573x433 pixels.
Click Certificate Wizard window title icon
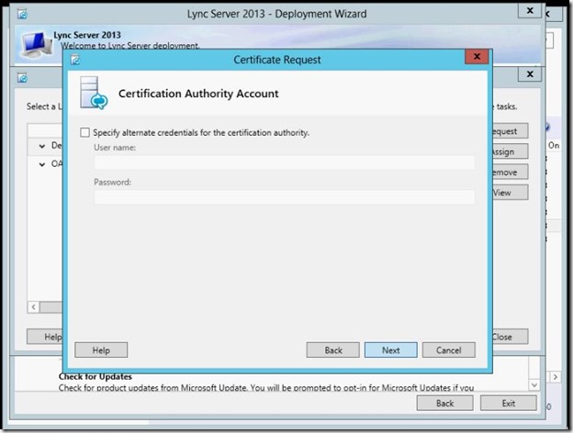click(x=23, y=78)
